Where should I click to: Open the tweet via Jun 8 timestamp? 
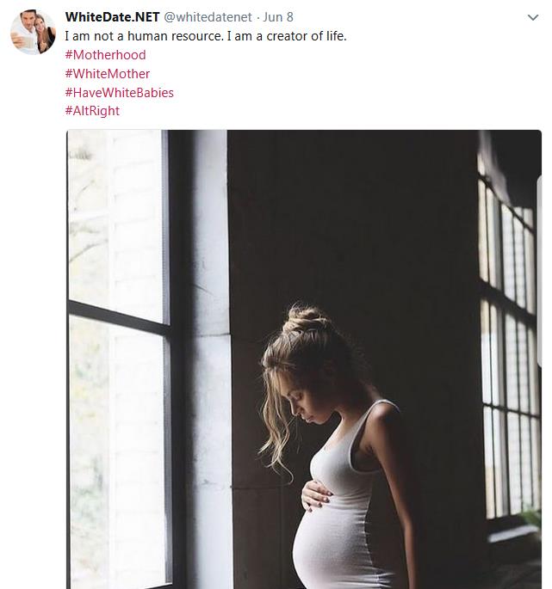click(x=277, y=17)
